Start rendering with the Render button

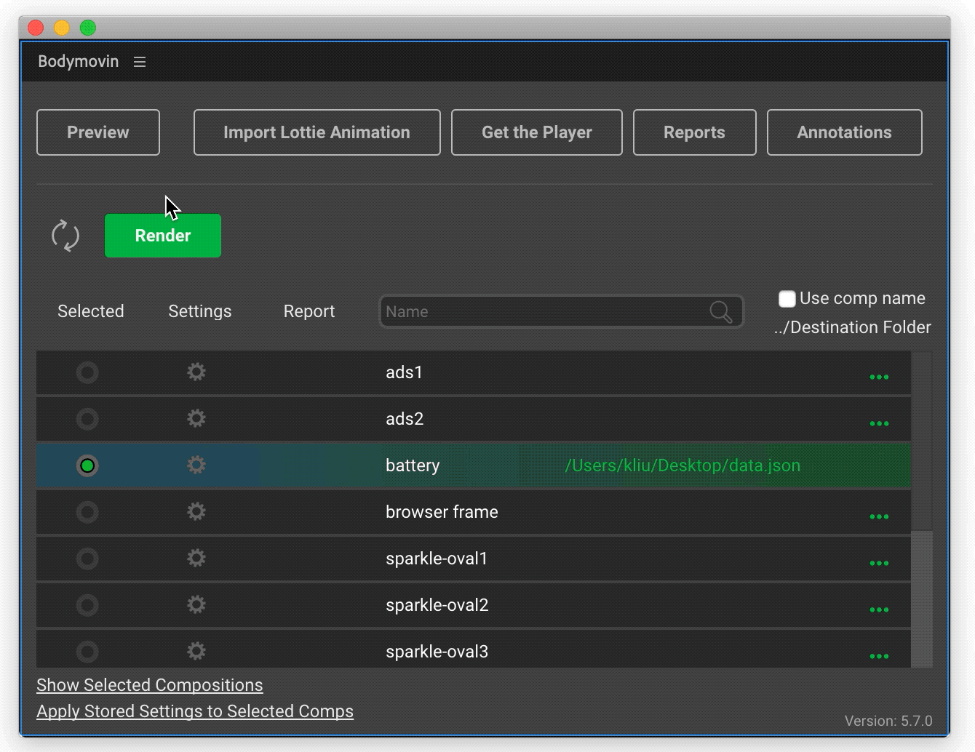click(163, 236)
